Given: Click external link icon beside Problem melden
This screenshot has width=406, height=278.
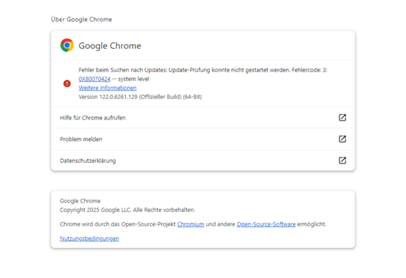Looking at the screenshot, I should coord(342,139).
